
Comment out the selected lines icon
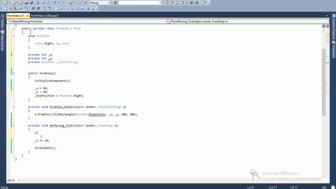pyautogui.click(x=45, y=8)
